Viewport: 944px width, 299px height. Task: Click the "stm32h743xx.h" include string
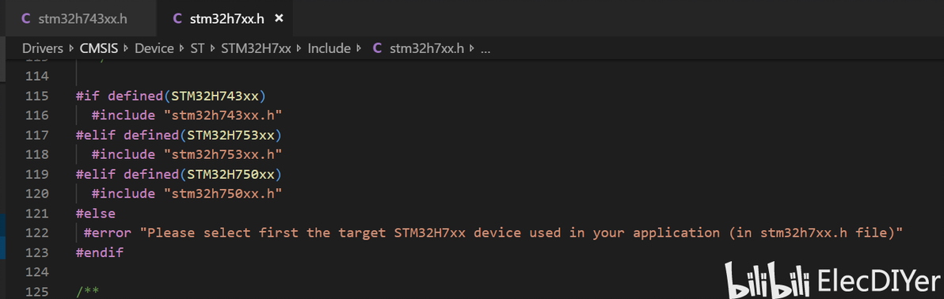(223, 115)
